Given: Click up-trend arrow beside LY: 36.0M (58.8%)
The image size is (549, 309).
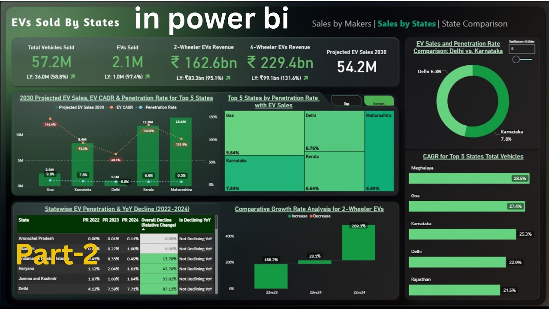Looking at the screenshot, I should tap(72, 77).
